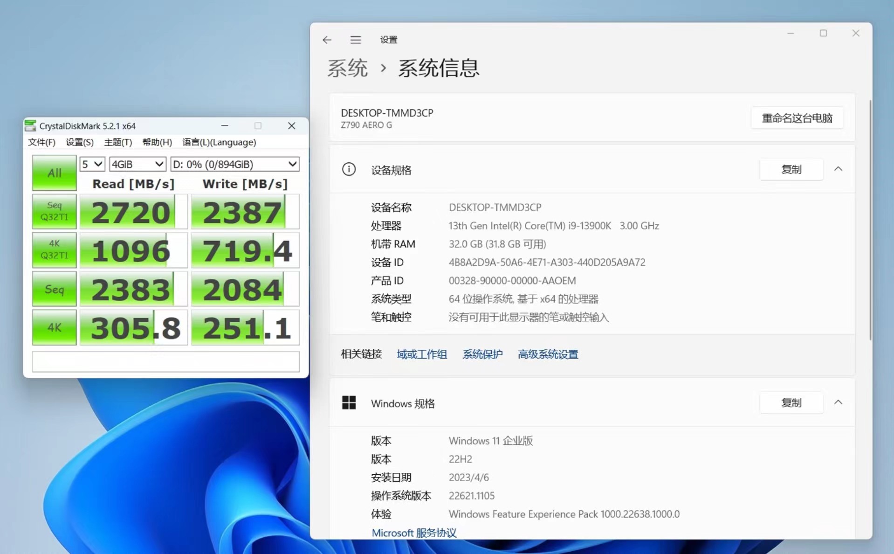The height and width of the screenshot is (554, 894).
Task: Click the 产品 ID value 00328-90000-00000-AAOEM
Action: [512, 281]
